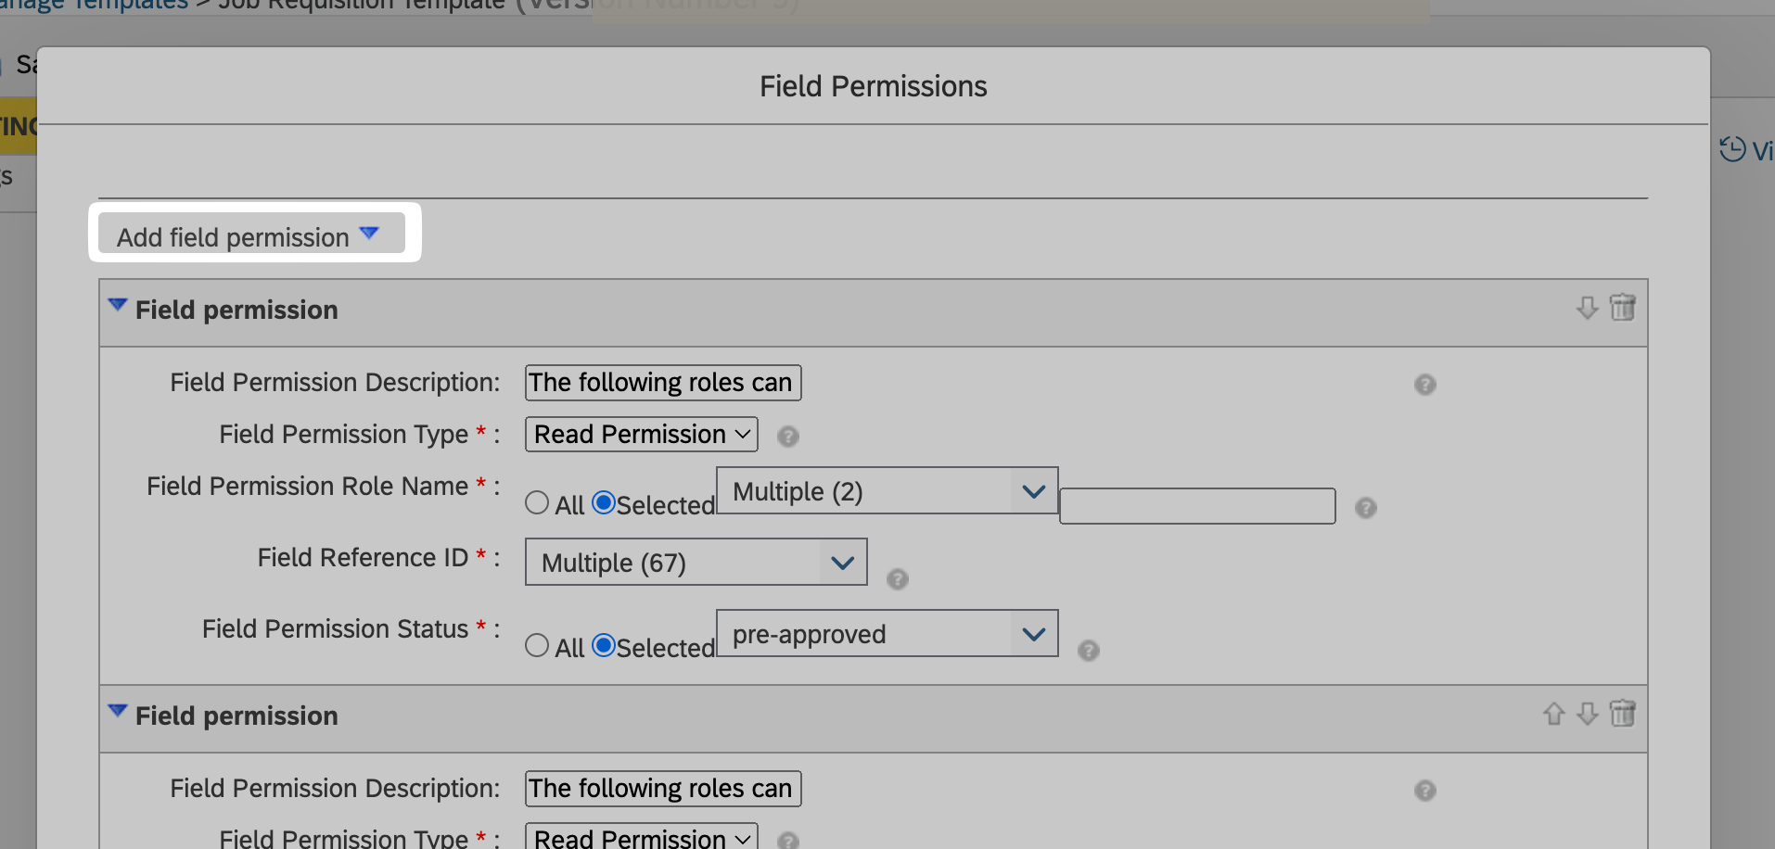This screenshot has width=1775, height=849.
Task: Collapse the second Field permission section
Action: point(118,711)
